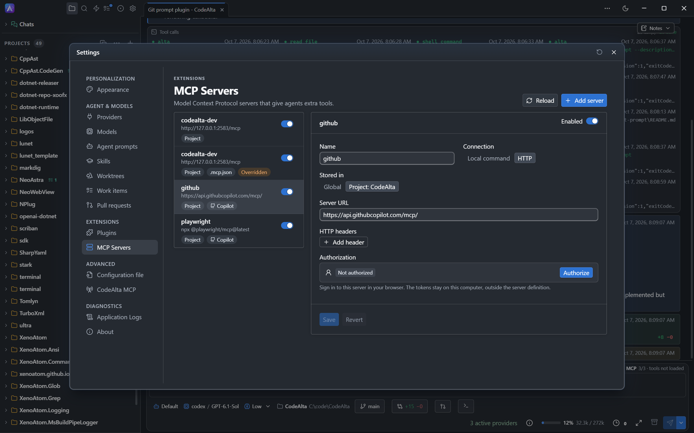The image size is (694, 433).
Task: Open the send options dropdown arrow
Action: [x=681, y=423]
